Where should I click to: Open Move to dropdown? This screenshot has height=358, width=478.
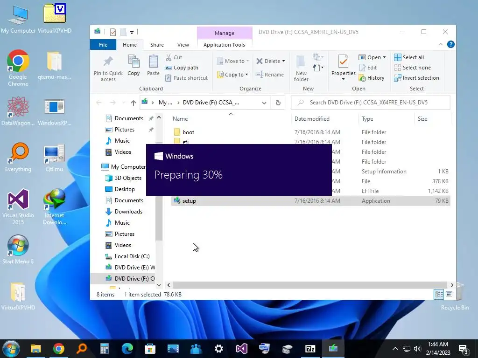pos(233,61)
